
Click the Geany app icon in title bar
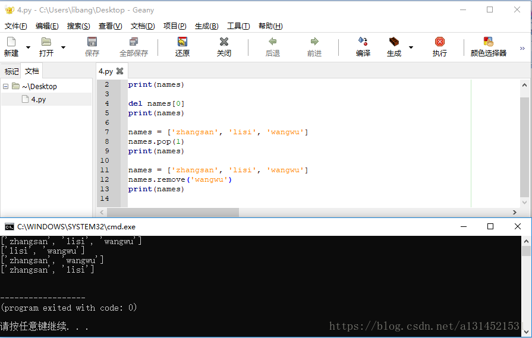[x=10, y=10]
